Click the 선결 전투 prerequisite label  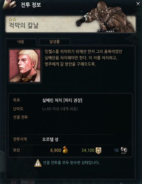(20, 117)
